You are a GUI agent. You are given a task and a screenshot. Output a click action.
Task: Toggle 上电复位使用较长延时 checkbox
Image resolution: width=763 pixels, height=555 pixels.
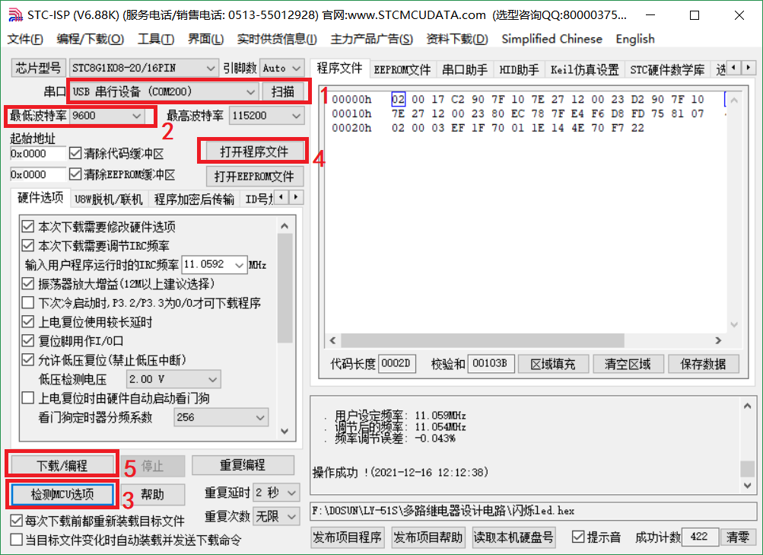click(27, 322)
